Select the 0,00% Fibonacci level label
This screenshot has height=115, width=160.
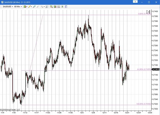pos(144,14)
